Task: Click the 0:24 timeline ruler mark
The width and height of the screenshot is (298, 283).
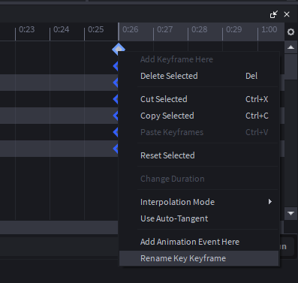Action: (61, 29)
